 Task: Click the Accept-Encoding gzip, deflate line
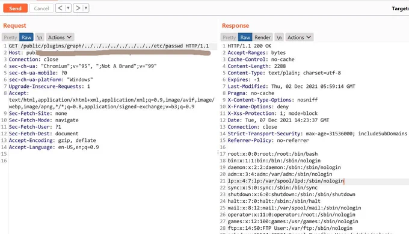(x=52, y=140)
